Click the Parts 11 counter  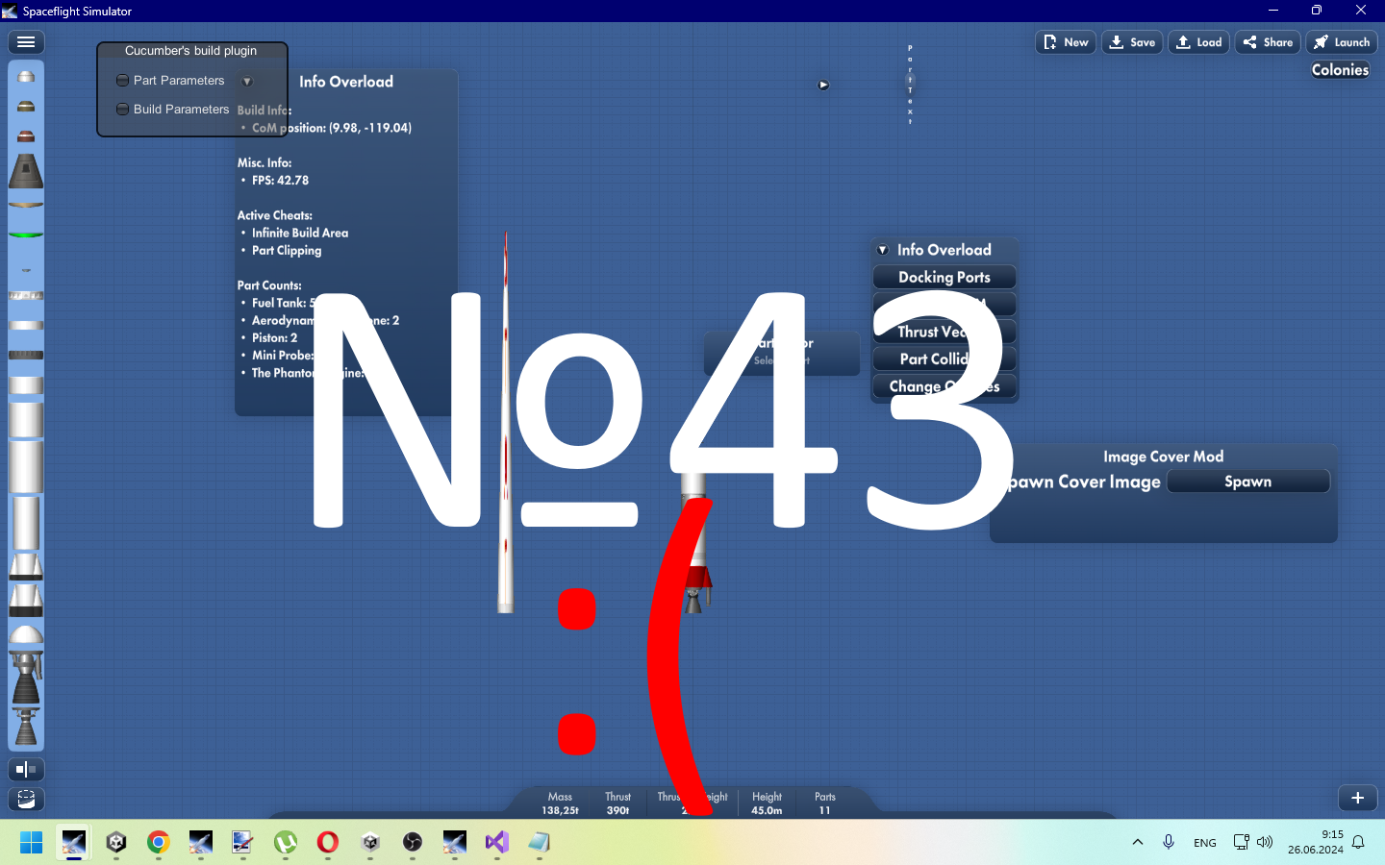[824, 803]
